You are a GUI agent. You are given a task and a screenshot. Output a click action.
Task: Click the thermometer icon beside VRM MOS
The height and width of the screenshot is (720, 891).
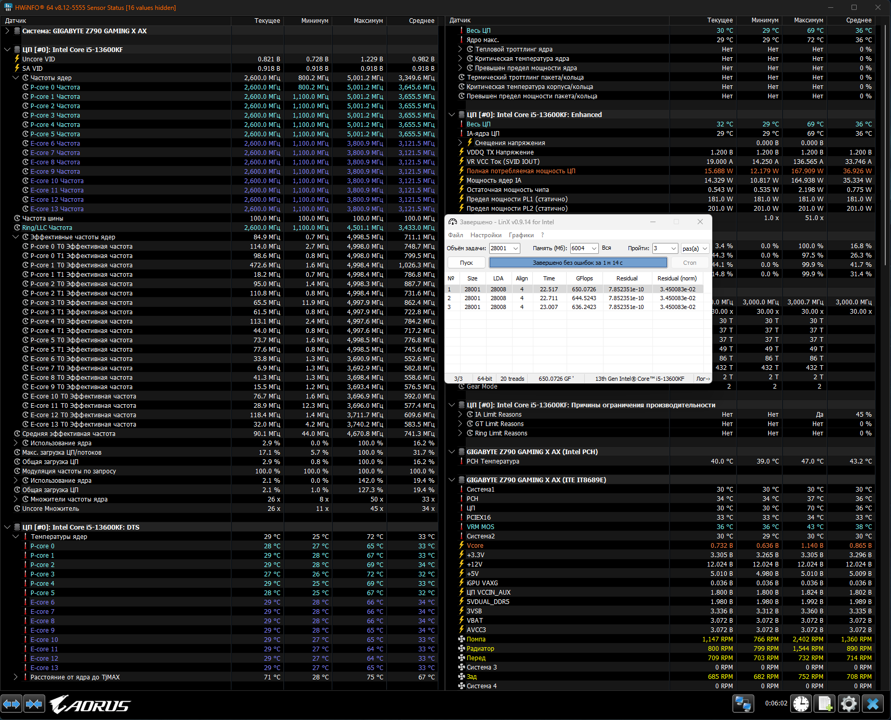click(x=462, y=526)
